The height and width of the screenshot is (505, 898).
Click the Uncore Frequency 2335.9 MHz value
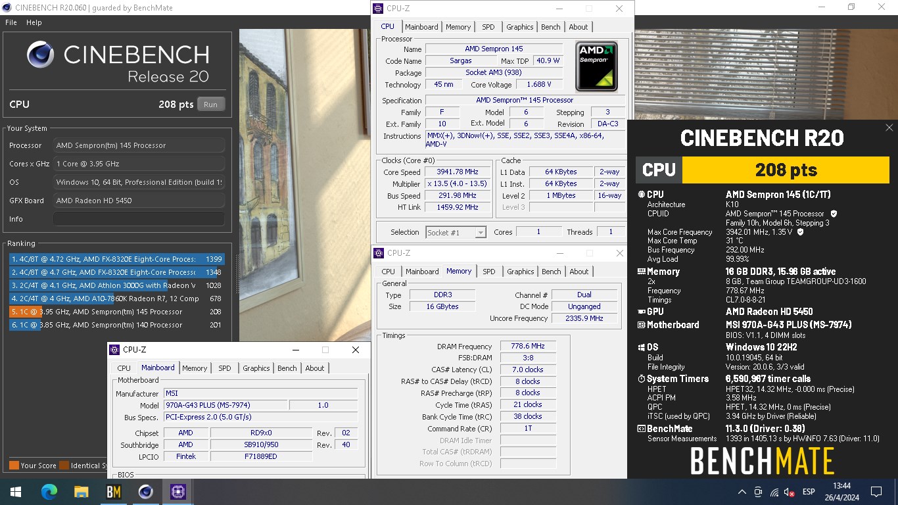click(x=584, y=318)
